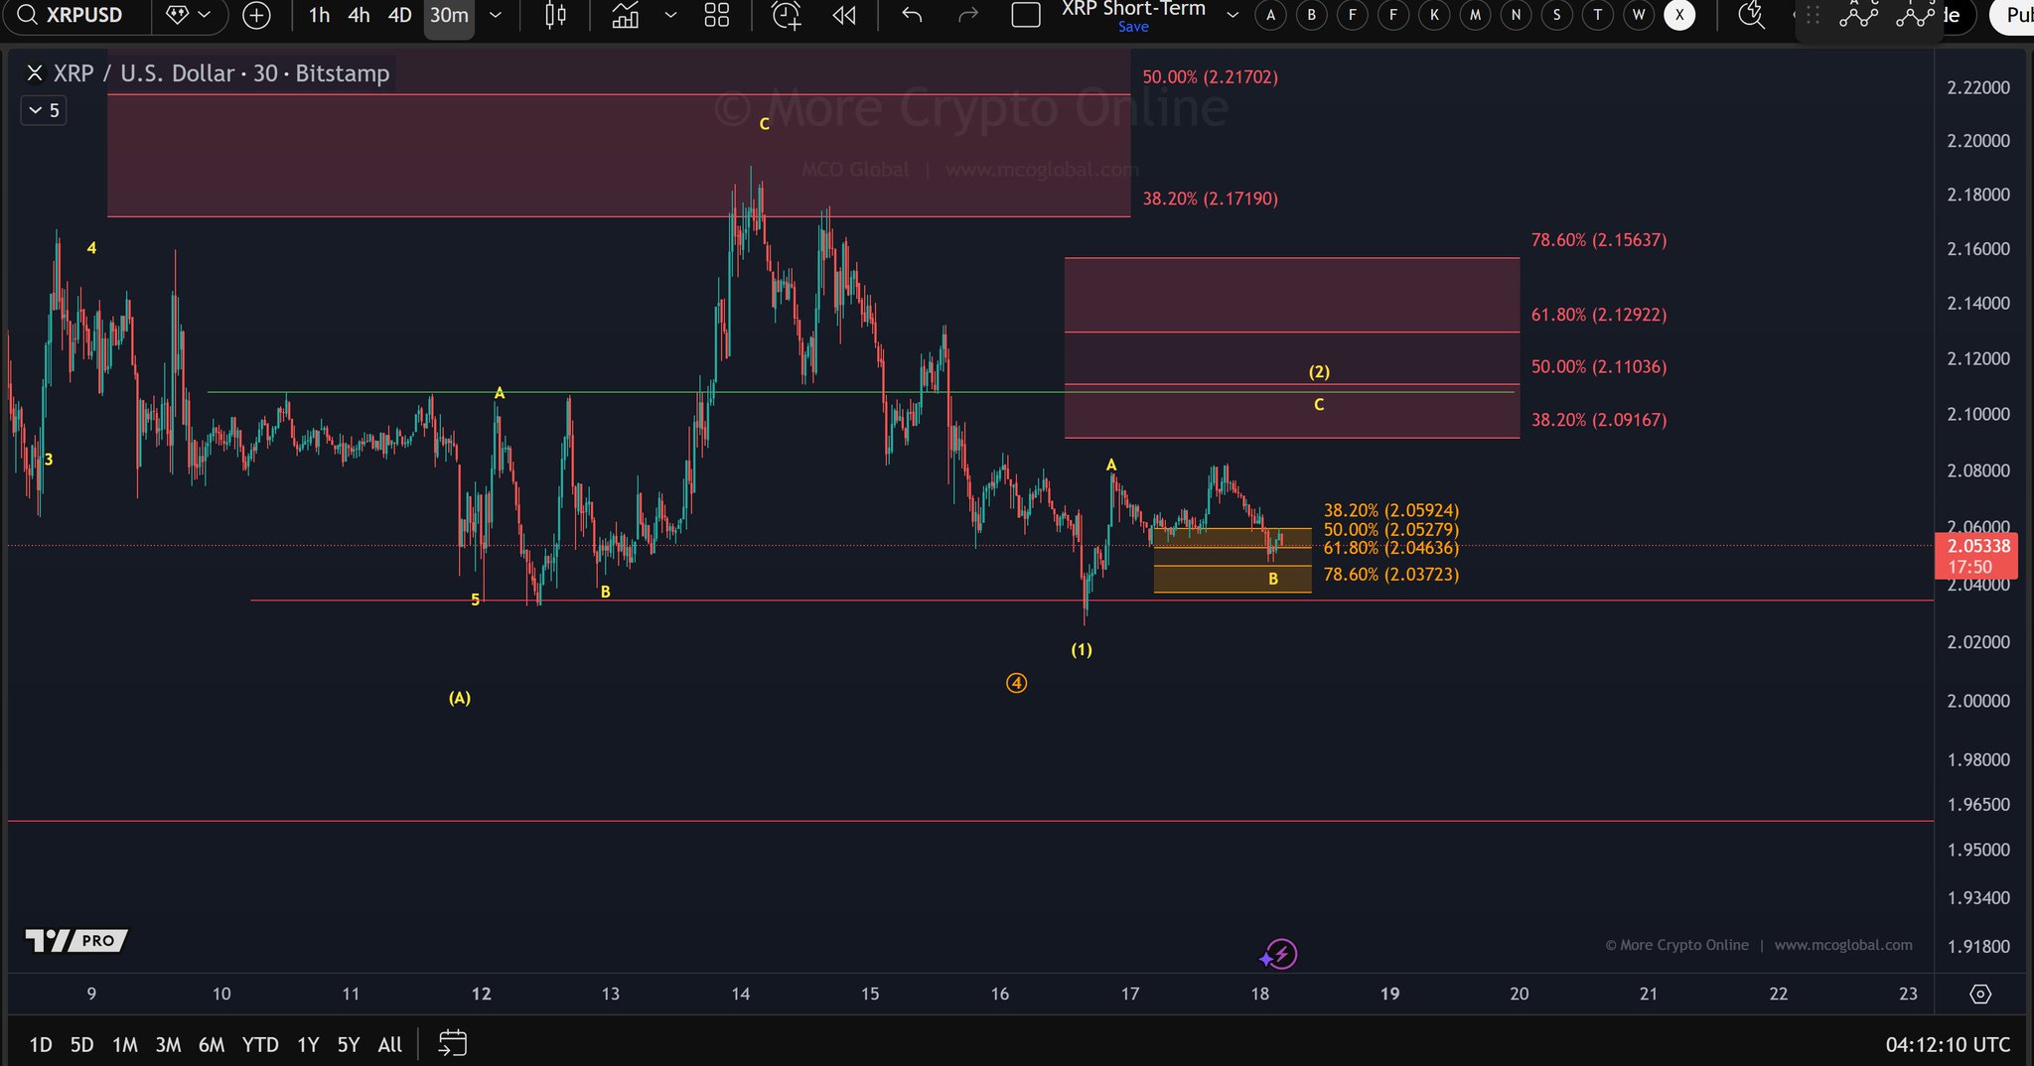Screen dimensions: 2034x1066
Task: Click the XRP symbol logo in legend
Action: click(x=35, y=73)
